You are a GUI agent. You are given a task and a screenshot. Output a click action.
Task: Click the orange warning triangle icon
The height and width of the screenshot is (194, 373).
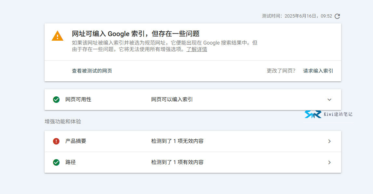tap(57, 36)
